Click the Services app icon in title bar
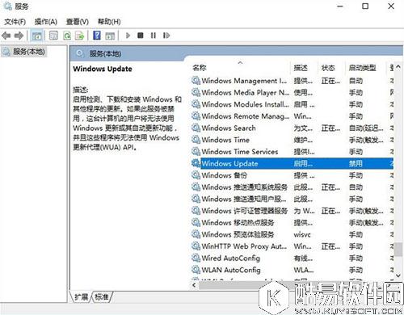 point(7,6)
